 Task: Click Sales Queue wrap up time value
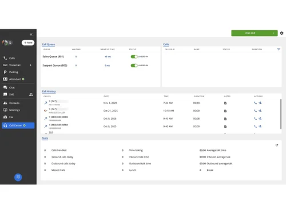tap(108, 56)
